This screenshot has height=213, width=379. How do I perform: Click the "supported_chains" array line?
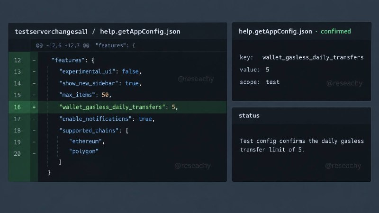[x=94, y=131]
